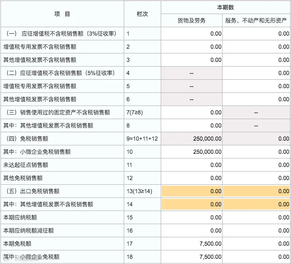Viewport: 291px width, 264px height.
Task: Select orange row 14 goods and labor field
Action: click(x=192, y=204)
